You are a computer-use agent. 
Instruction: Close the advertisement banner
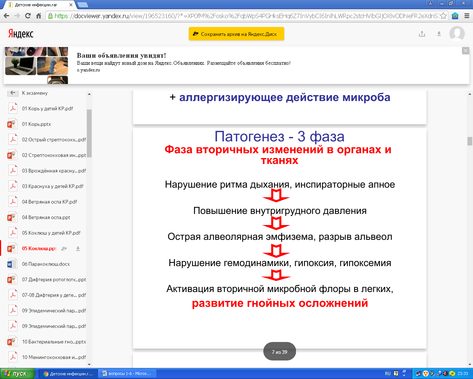point(466,51)
